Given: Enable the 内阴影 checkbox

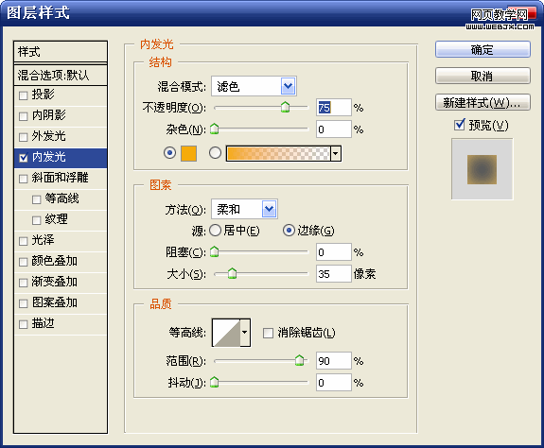Looking at the screenshot, I should [x=24, y=116].
